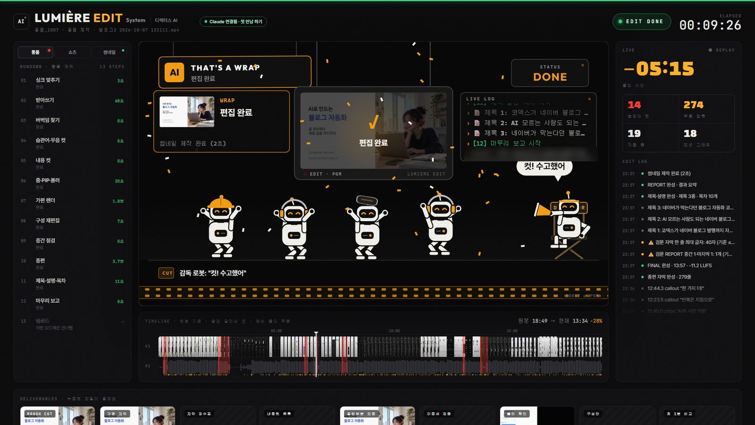Switch to the 롱폼 tab
The height and width of the screenshot is (425, 755).
pos(35,52)
